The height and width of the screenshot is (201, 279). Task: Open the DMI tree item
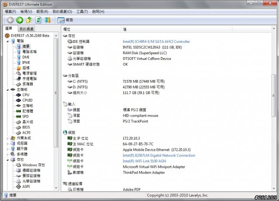point(26,57)
